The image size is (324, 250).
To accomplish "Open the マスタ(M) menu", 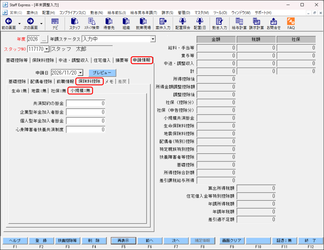I will [202, 13].
